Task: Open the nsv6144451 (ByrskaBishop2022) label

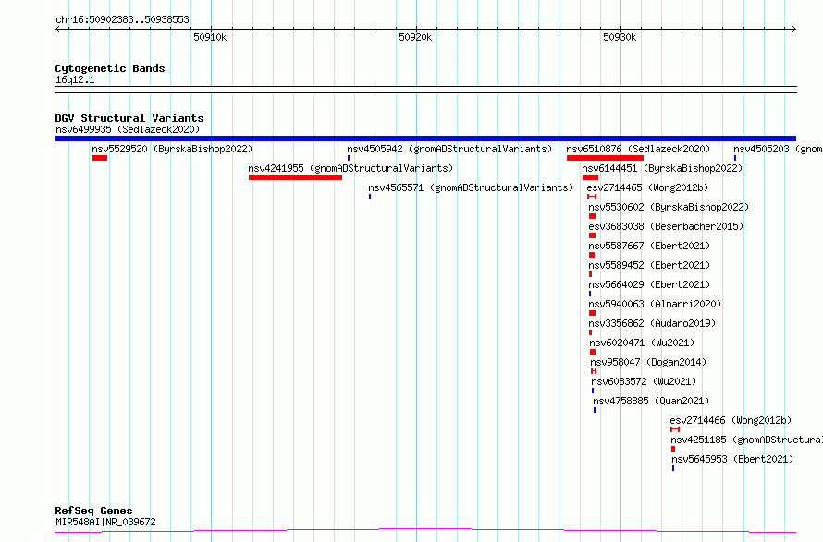Action: tap(662, 168)
